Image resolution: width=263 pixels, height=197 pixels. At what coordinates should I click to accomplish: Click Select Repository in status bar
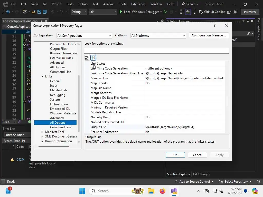236,182
